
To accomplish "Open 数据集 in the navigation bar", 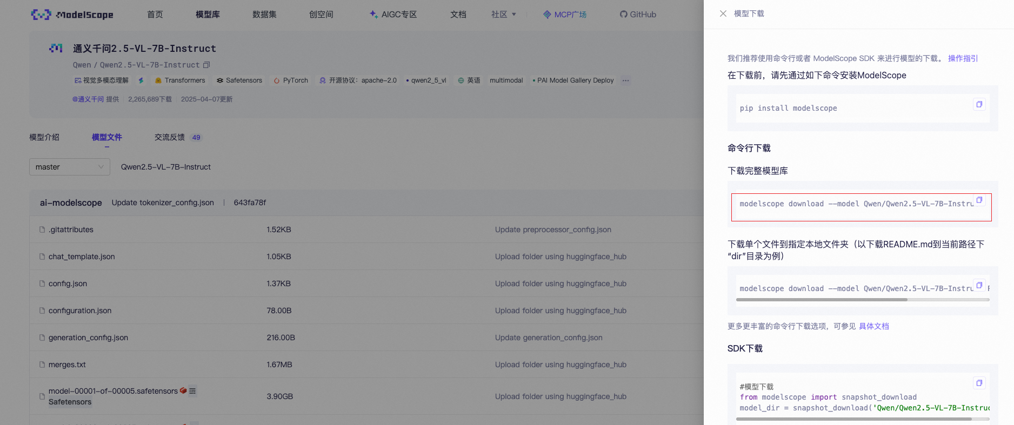I will pos(264,15).
